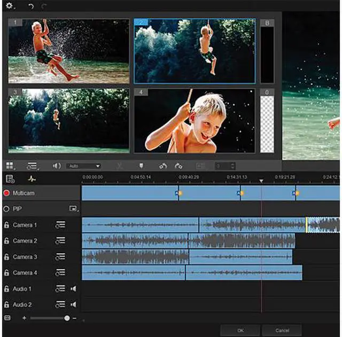Select the 0 transparent source

[x=267, y=121]
